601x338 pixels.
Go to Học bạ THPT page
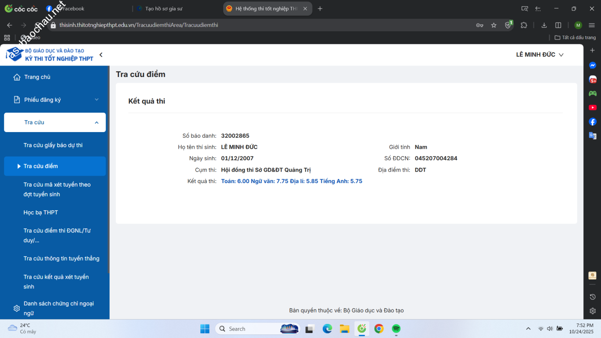tap(41, 213)
